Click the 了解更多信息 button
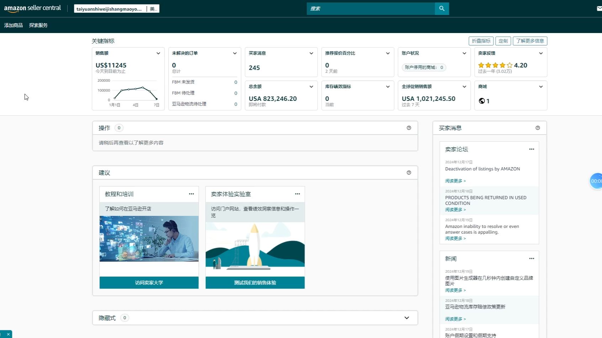The width and height of the screenshot is (602, 338). (x=530, y=41)
